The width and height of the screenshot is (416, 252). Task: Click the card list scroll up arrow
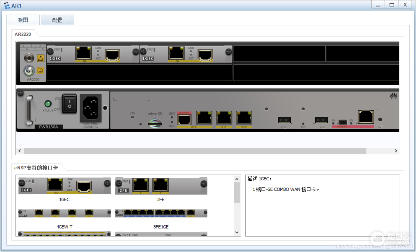coord(237,179)
